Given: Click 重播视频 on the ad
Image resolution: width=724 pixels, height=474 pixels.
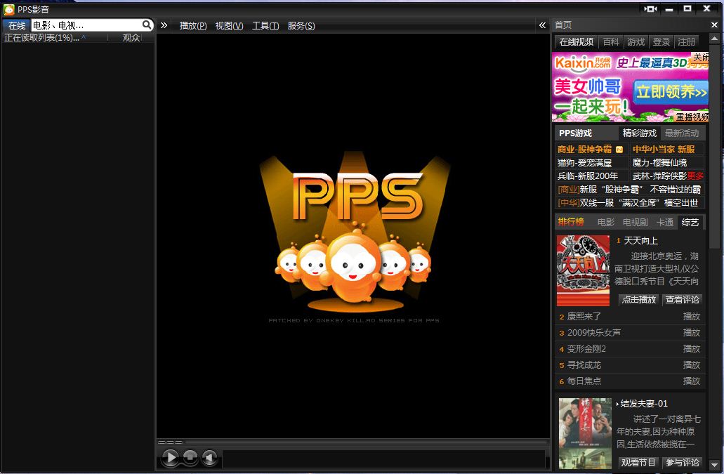Looking at the screenshot, I should coord(692,117).
